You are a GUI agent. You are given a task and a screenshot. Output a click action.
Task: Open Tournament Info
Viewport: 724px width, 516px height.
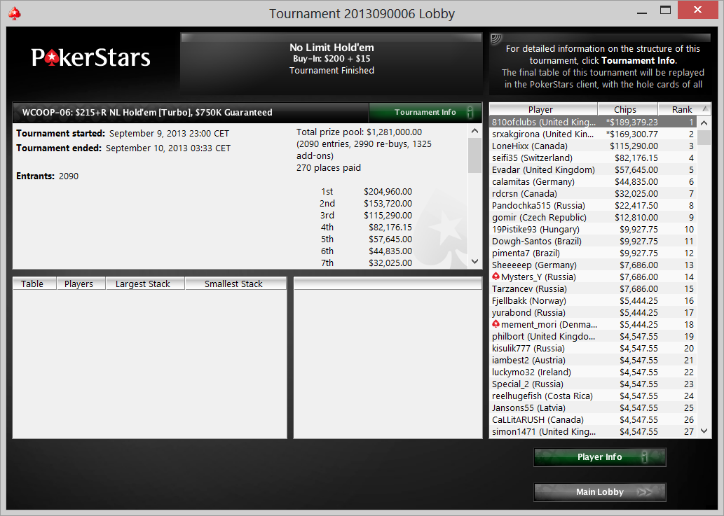click(x=425, y=112)
